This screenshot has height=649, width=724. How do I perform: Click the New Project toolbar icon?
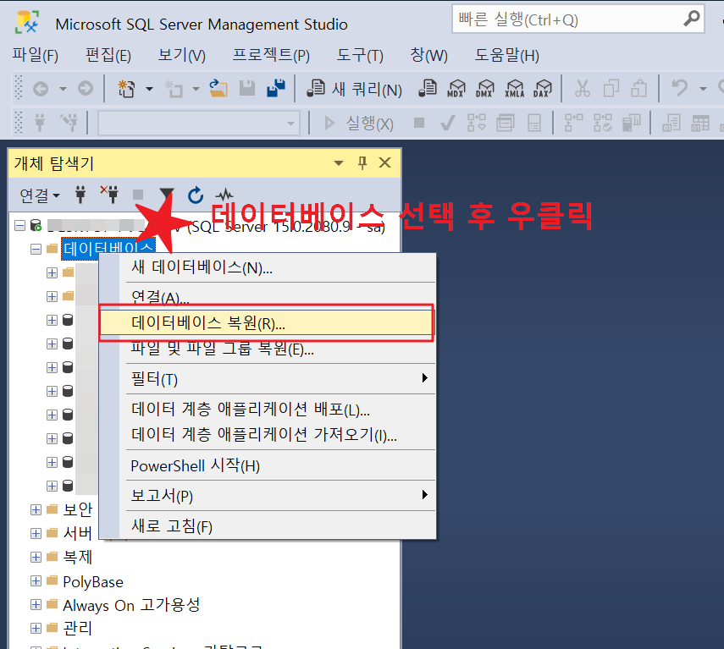(x=126, y=88)
